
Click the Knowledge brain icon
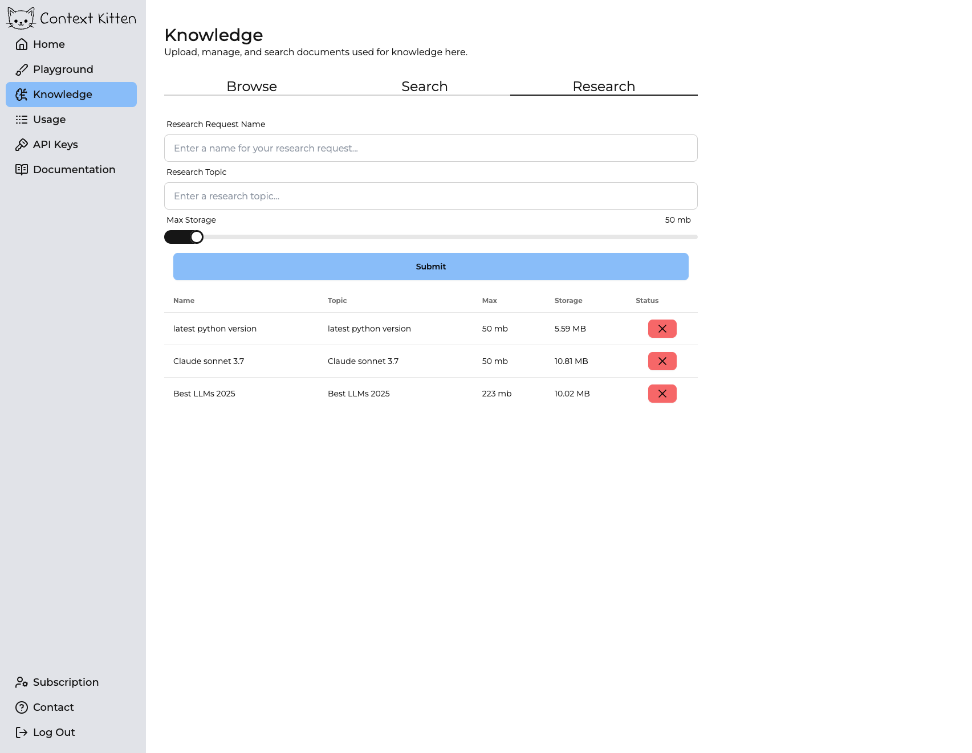[x=22, y=95]
